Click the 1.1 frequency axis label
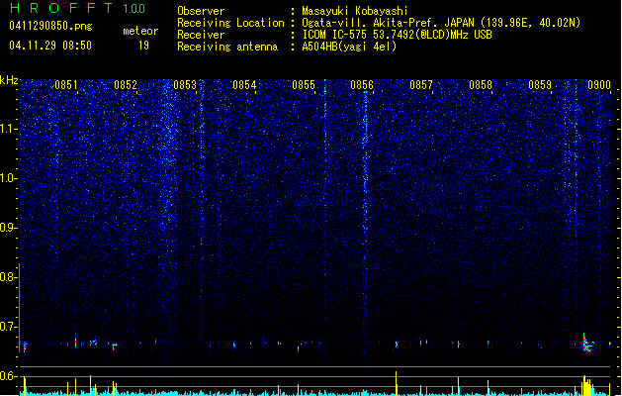 pos(9,129)
